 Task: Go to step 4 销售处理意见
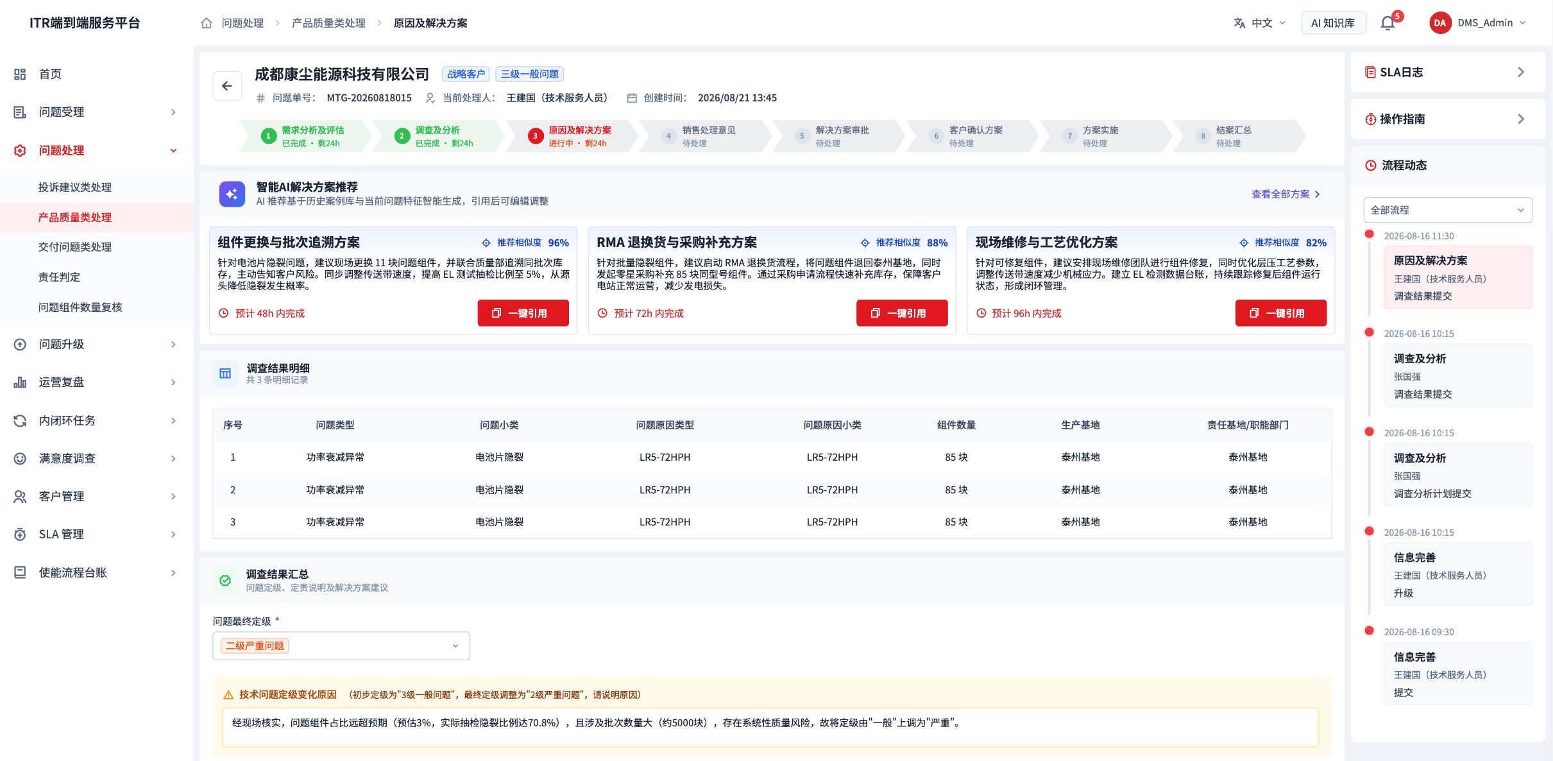point(704,136)
